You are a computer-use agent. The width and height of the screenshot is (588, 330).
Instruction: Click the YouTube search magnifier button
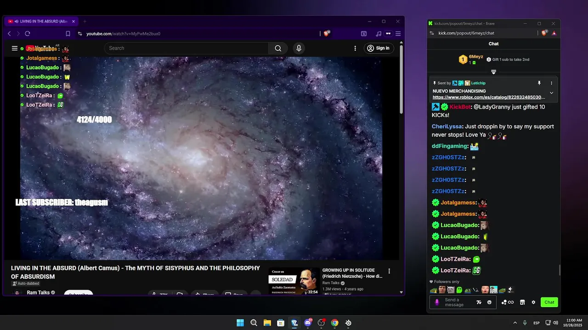[x=278, y=48]
